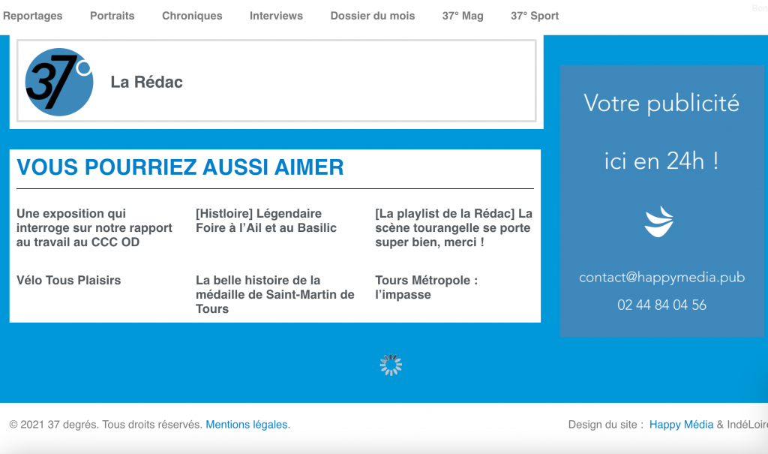Read the médaille de Saint-Martin article
The image size is (768, 454).
(274, 294)
